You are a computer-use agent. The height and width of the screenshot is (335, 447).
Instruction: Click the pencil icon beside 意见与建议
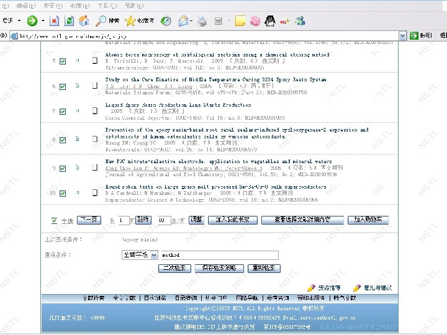point(356,288)
